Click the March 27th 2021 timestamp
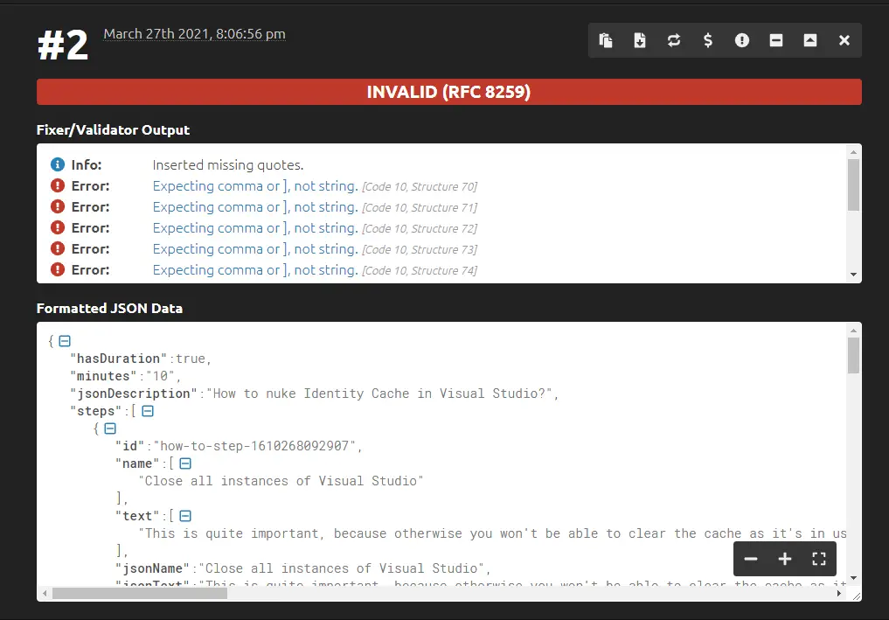This screenshot has height=620, width=889. (x=194, y=34)
